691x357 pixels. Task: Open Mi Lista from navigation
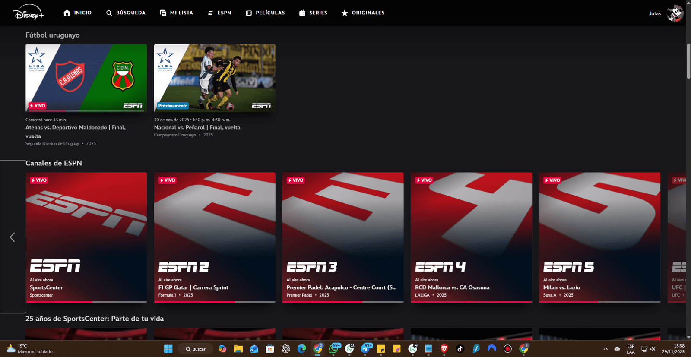point(176,13)
